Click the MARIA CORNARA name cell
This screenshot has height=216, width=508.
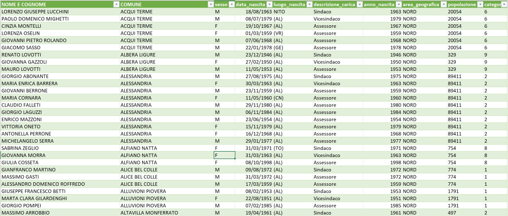click(24, 98)
